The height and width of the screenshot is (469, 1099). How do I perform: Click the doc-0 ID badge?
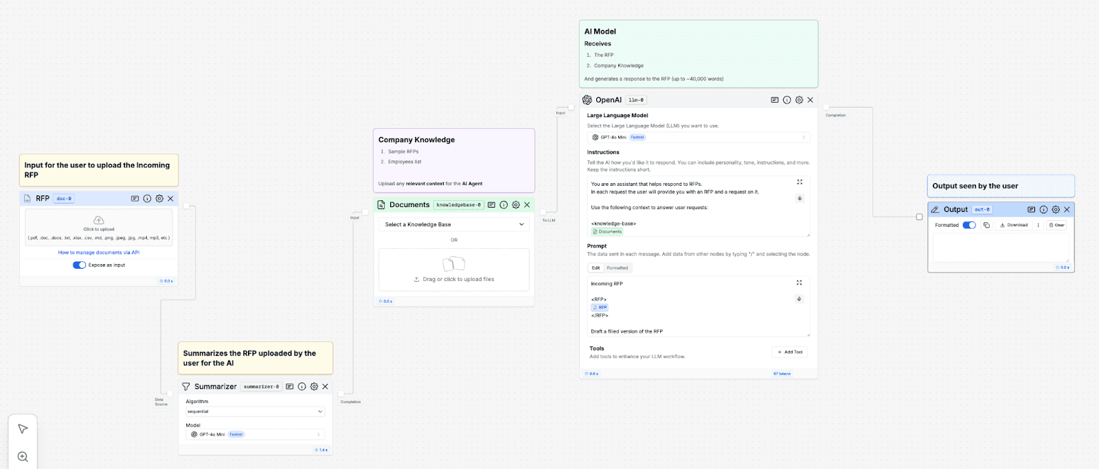64,198
